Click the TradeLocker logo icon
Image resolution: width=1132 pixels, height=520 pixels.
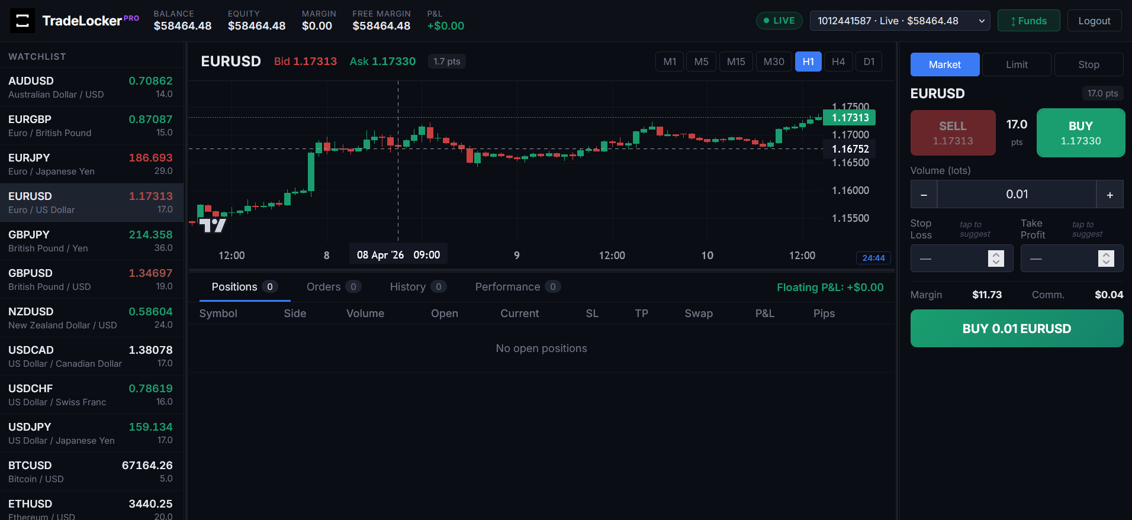click(22, 21)
